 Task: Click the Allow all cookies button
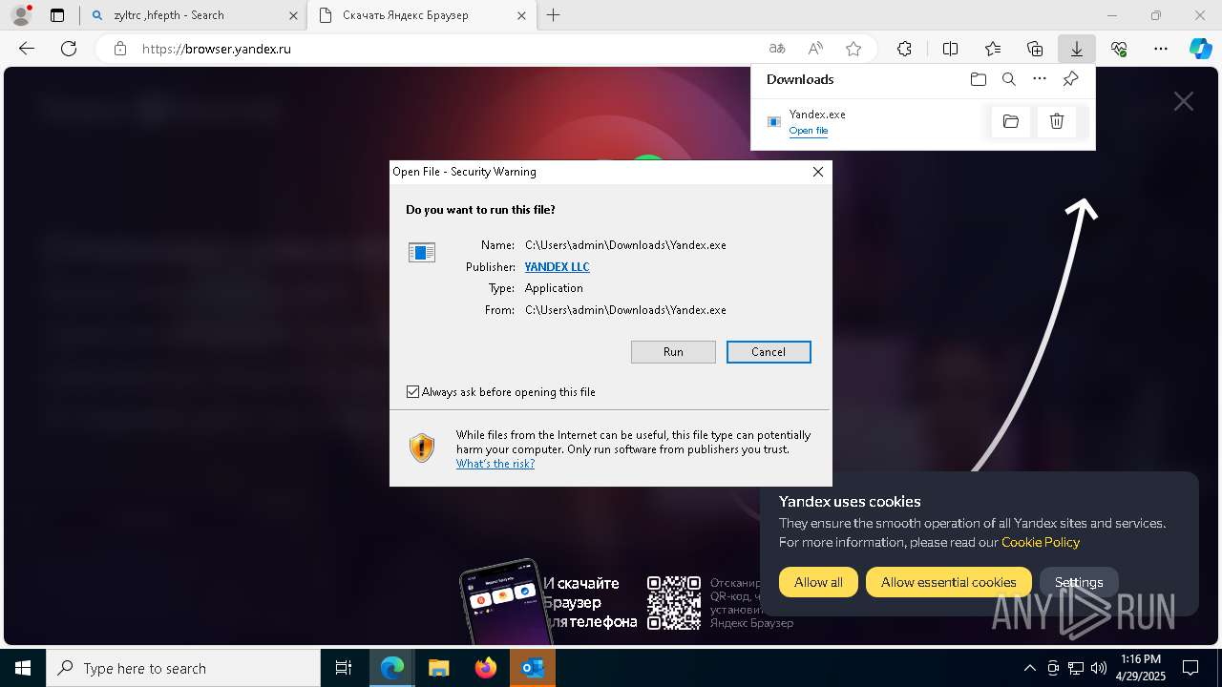(x=818, y=582)
